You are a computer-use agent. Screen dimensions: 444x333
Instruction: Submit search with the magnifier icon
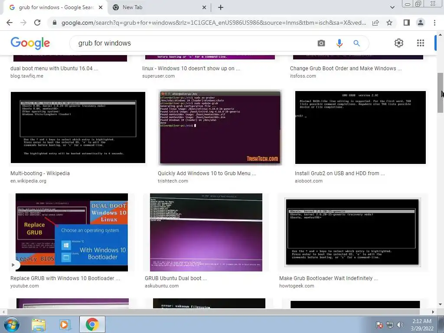pos(356,43)
